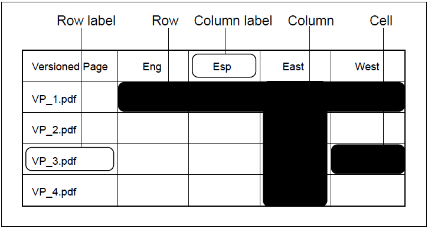Click the West column header

tap(368, 66)
